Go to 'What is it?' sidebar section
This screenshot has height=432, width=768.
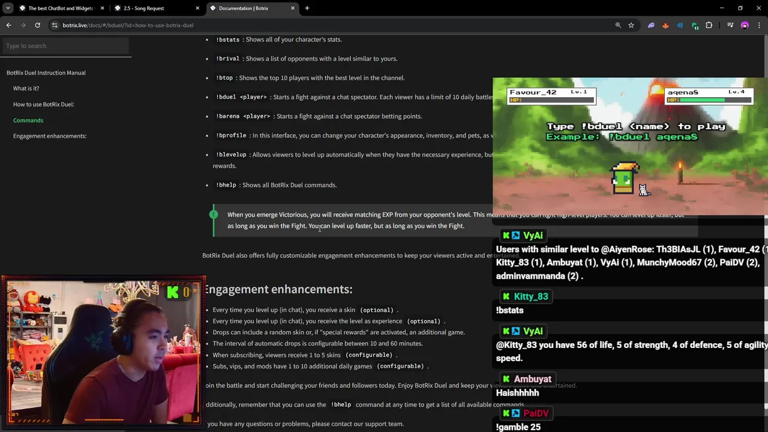click(x=26, y=88)
